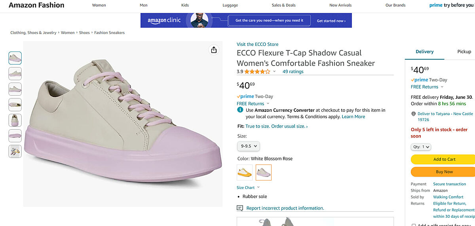Open the Qty quantity dropdown
This screenshot has height=226, width=475.
[421, 147]
